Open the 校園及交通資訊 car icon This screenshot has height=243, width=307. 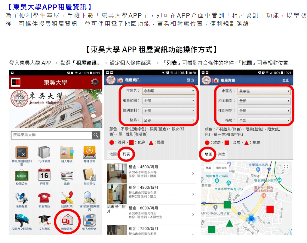point(22,220)
